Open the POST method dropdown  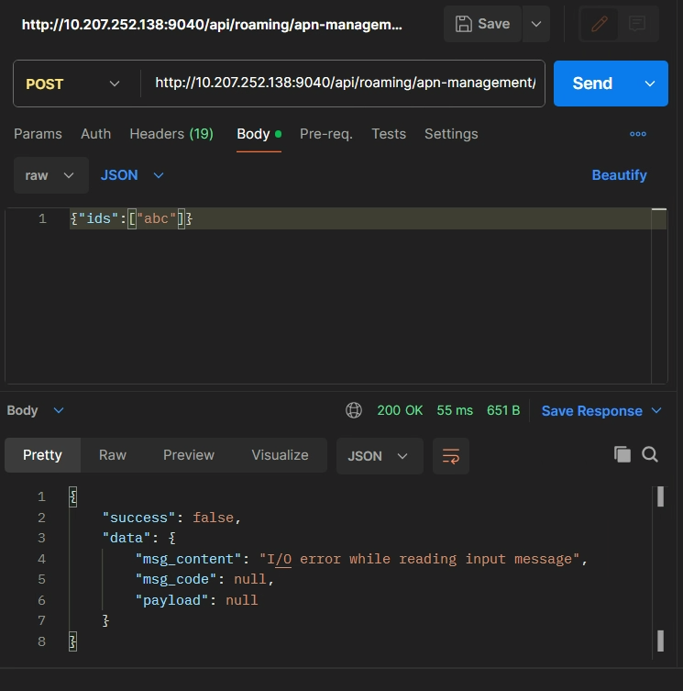[x=73, y=84]
